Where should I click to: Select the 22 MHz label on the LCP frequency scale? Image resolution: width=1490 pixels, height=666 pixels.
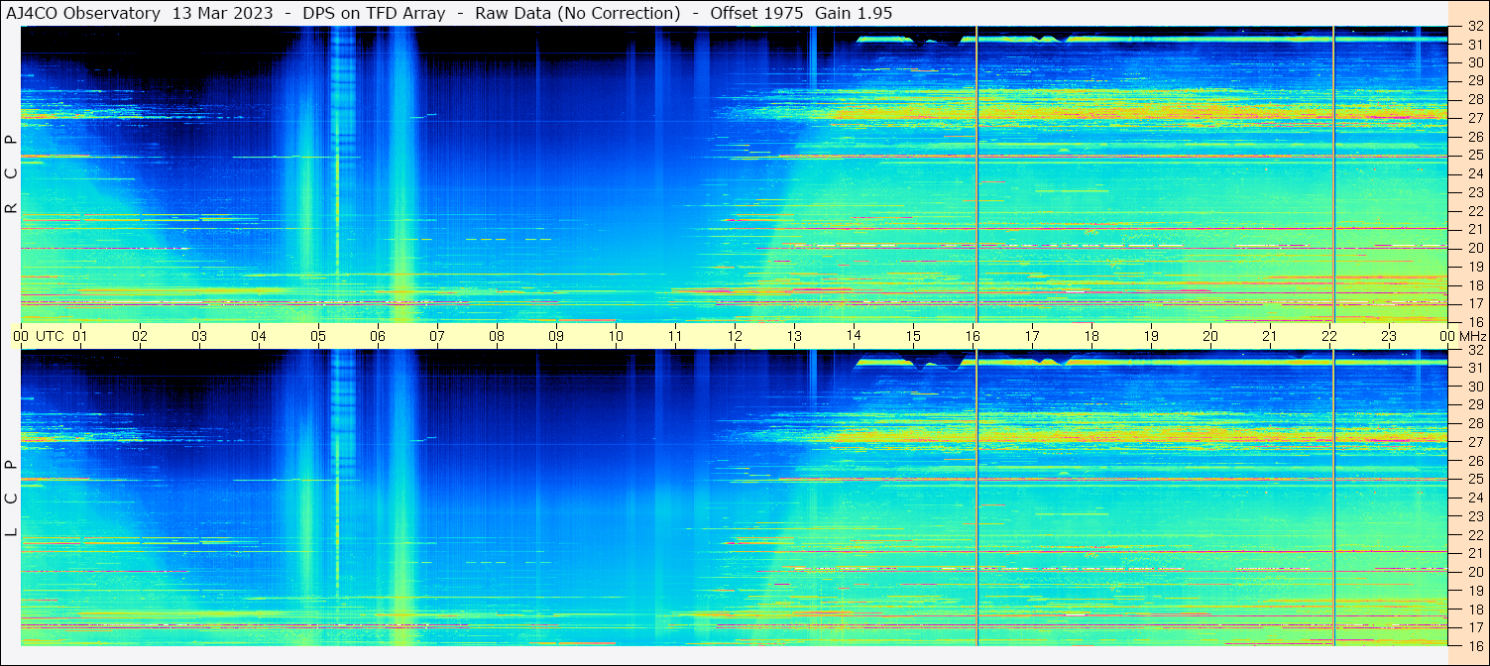[1474, 534]
